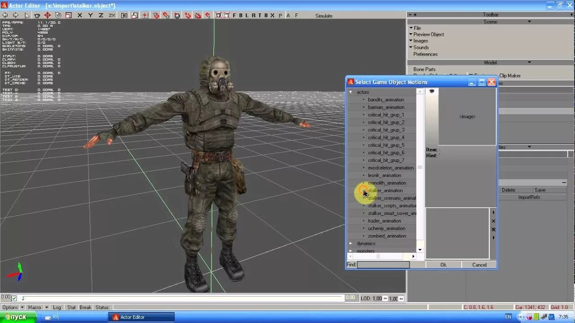Toggle the object snap magnet icon

pyautogui.click(x=156, y=15)
